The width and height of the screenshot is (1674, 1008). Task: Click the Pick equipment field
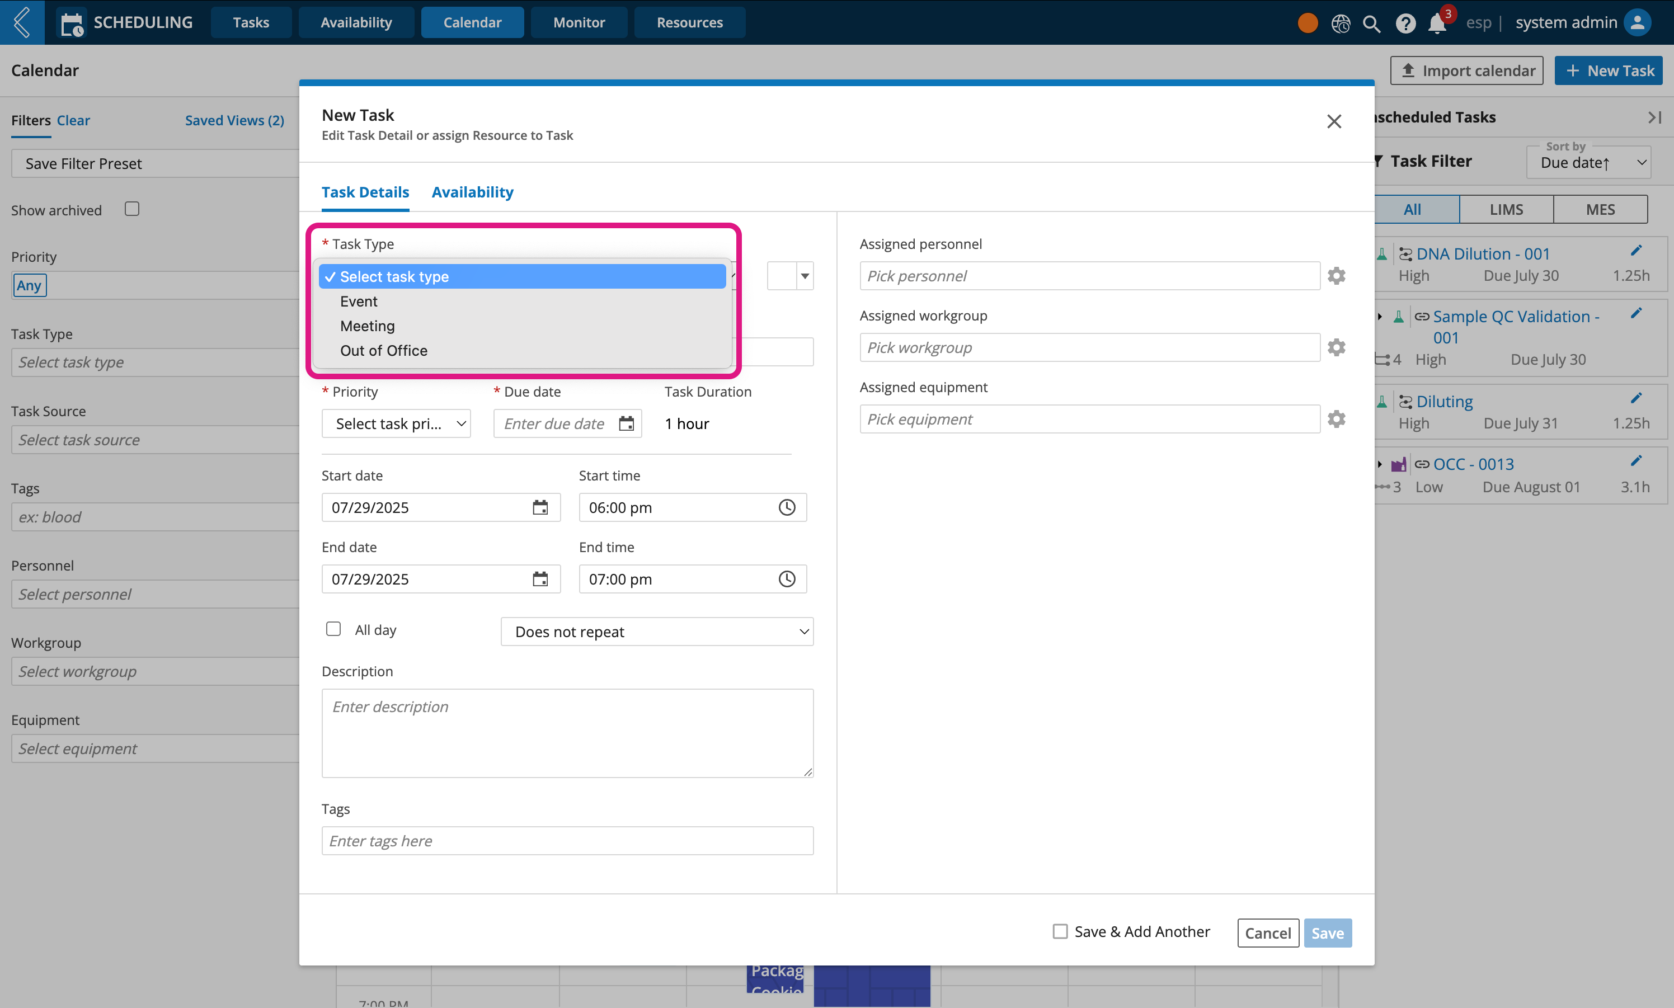coord(1090,419)
